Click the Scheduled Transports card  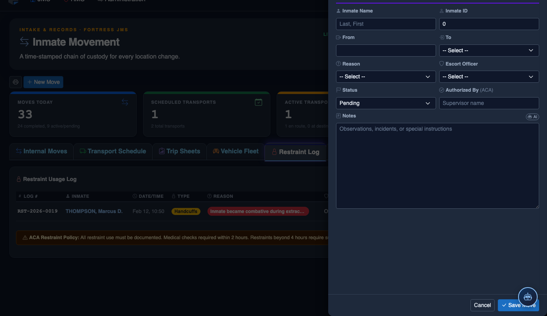207,114
